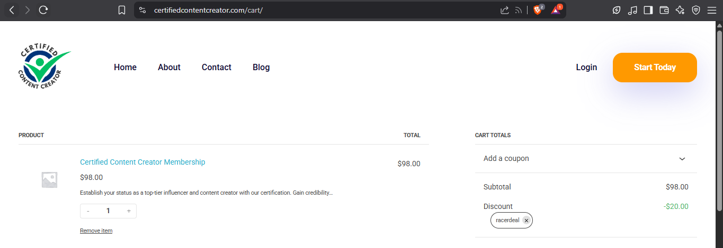Click the share page icon
723x248 pixels.
click(x=504, y=10)
